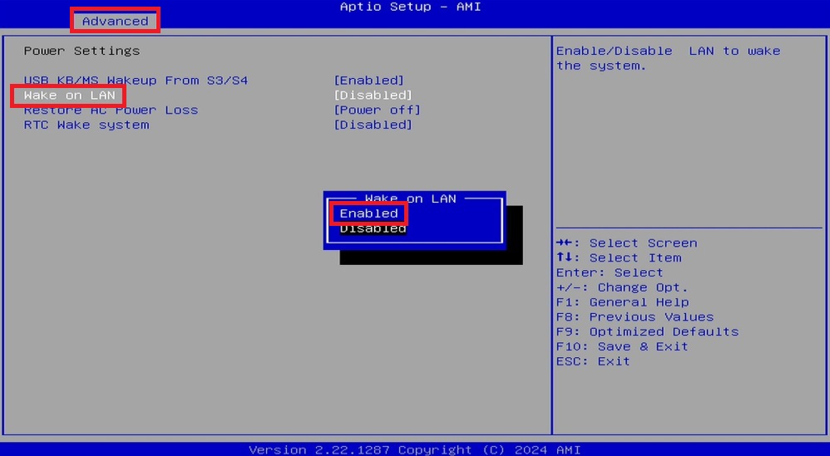Open the [Power off] value dropdown
This screenshot has height=456, width=830.
(377, 110)
